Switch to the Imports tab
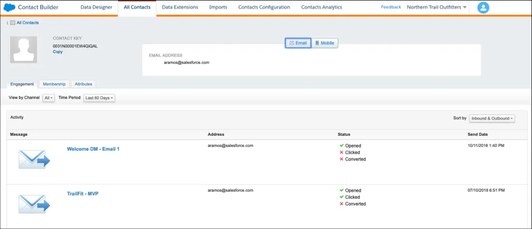The width and height of the screenshot is (532, 229). 218,7
